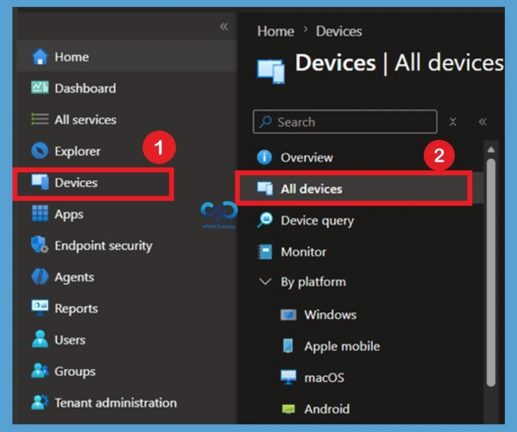The width and height of the screenshot is (517, 432).
Task: Click the All services list icon
Action: tap(40, 119)
